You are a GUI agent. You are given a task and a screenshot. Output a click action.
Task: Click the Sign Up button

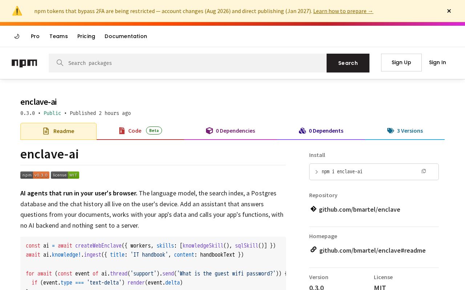point(401,62)
